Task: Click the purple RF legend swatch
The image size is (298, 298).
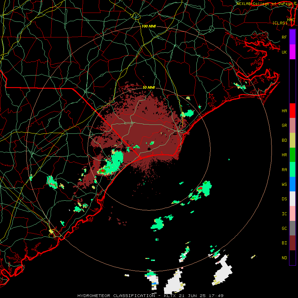Action: tap(292, 37)
